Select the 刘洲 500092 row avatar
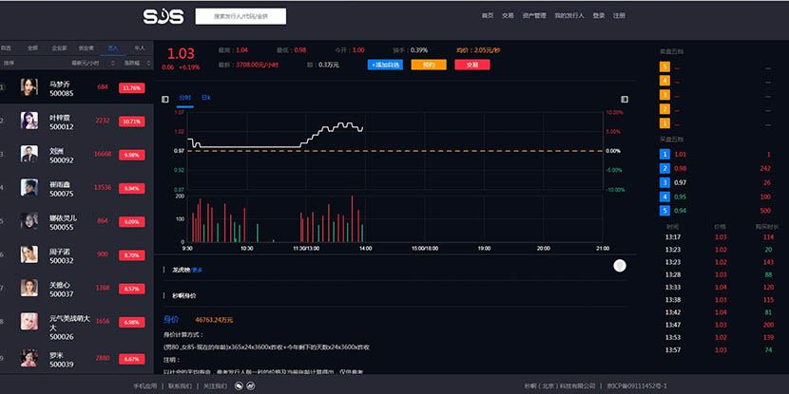 pos(29,153)
